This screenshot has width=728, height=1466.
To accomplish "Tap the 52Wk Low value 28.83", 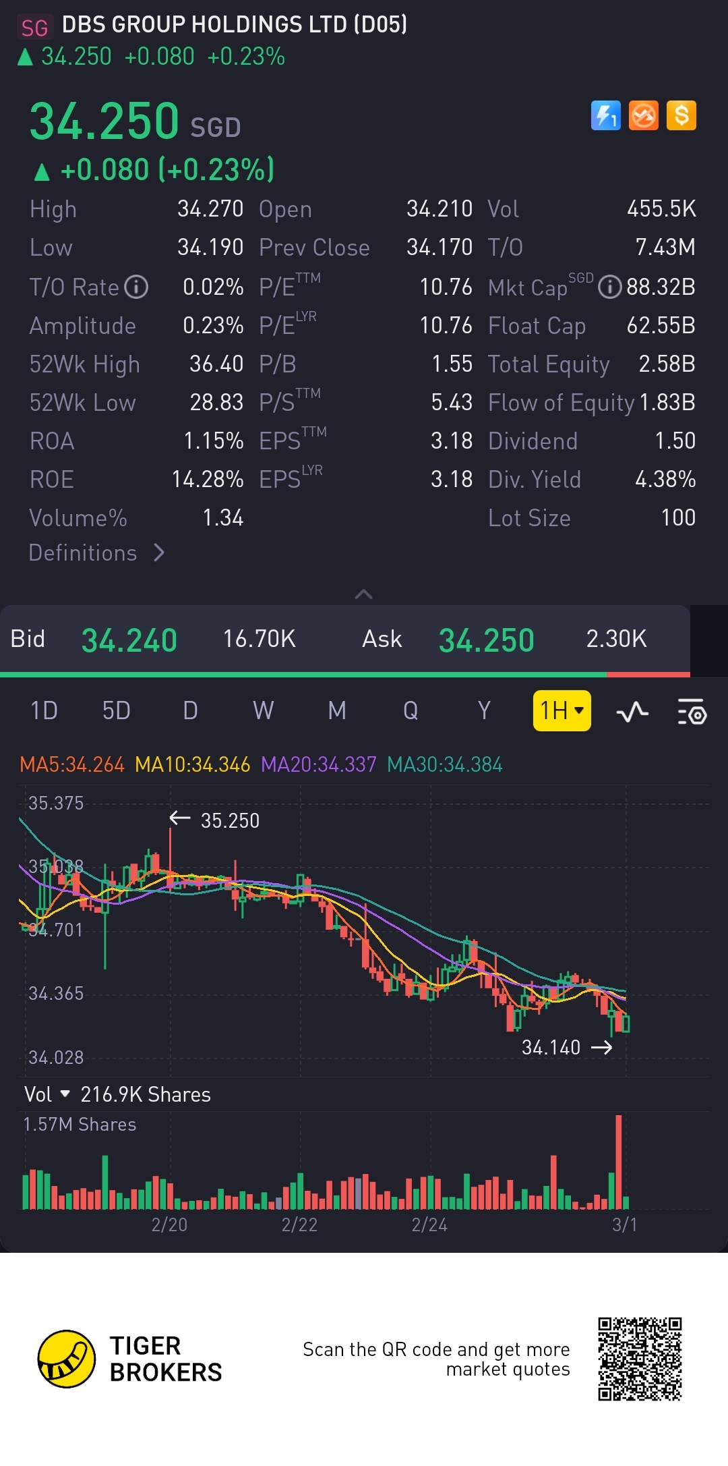I will (216, 403).
